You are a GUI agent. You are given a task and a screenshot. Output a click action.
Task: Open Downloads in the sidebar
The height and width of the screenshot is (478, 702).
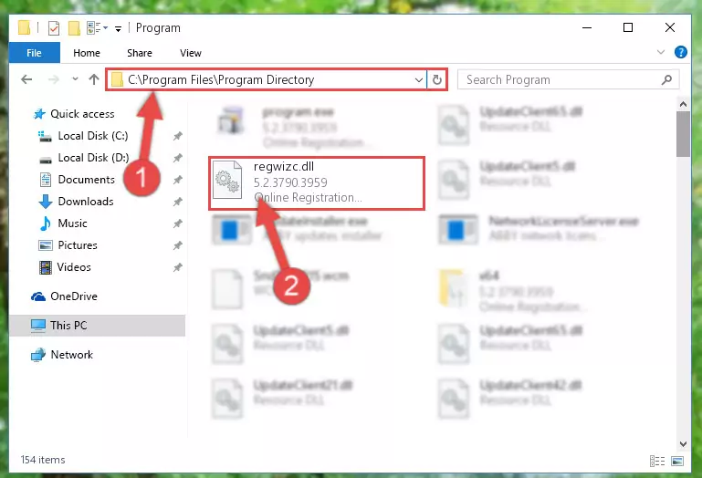coord(77,202)
